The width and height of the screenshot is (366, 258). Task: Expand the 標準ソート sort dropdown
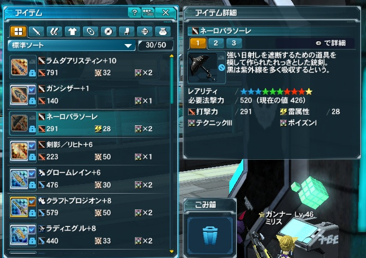pos(71,45)
